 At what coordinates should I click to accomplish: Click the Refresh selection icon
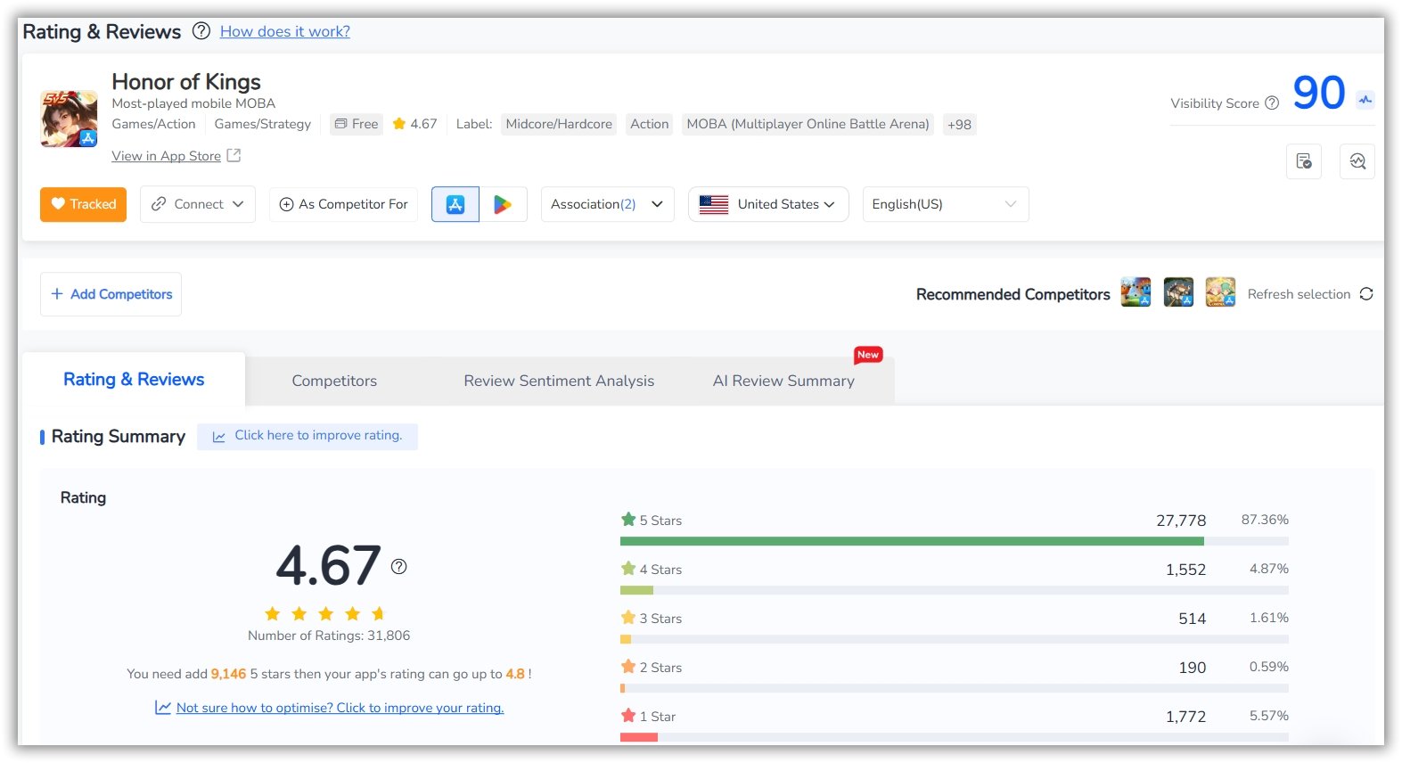tap(1366, 294)
